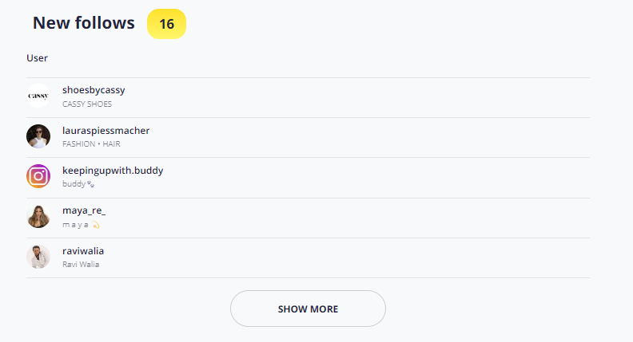Click the buddy display name text

[x=74, y=183]
